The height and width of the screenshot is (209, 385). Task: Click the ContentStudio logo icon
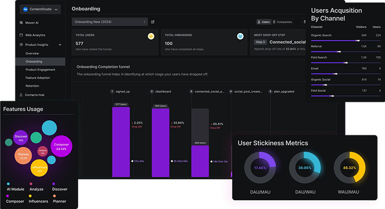tap(25, 9)
